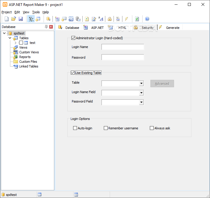Screen dimensions: 210x198
Task: Select Views in the database tree
Action: coord(23,47)
